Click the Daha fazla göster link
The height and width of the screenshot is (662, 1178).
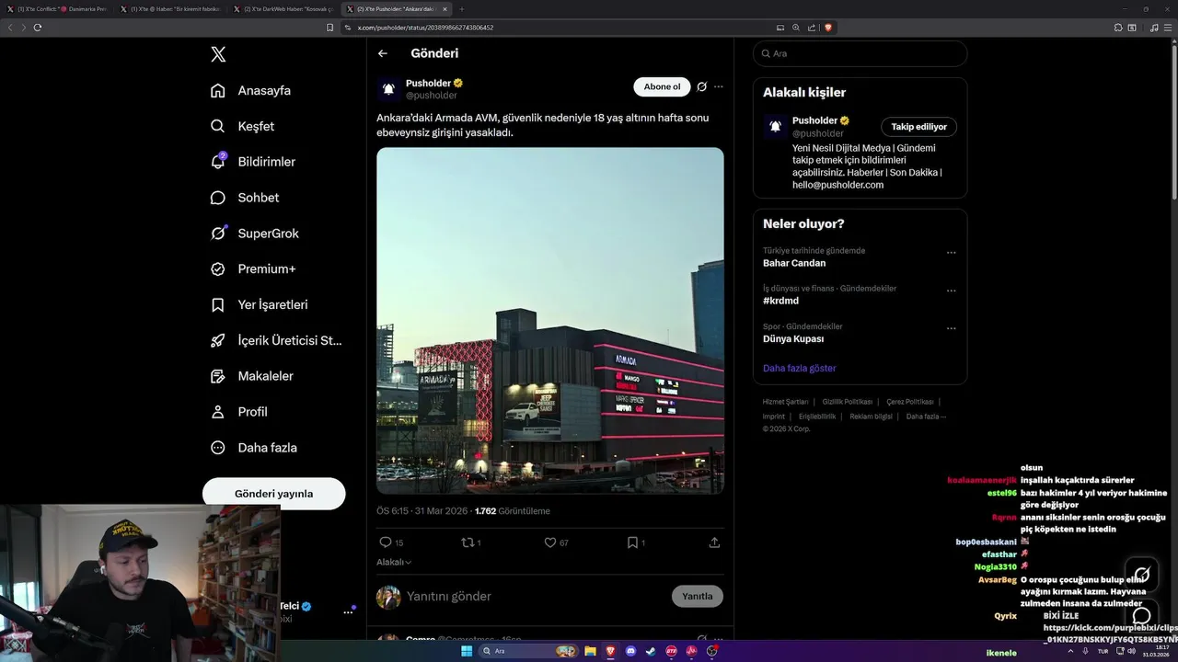[x=800, y=368]
